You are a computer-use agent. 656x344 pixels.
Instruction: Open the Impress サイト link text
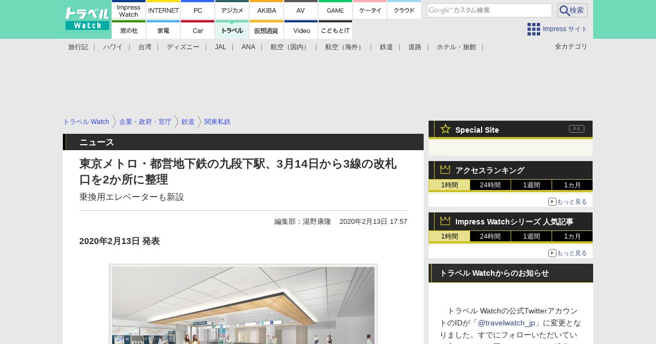tap(565, 29)
